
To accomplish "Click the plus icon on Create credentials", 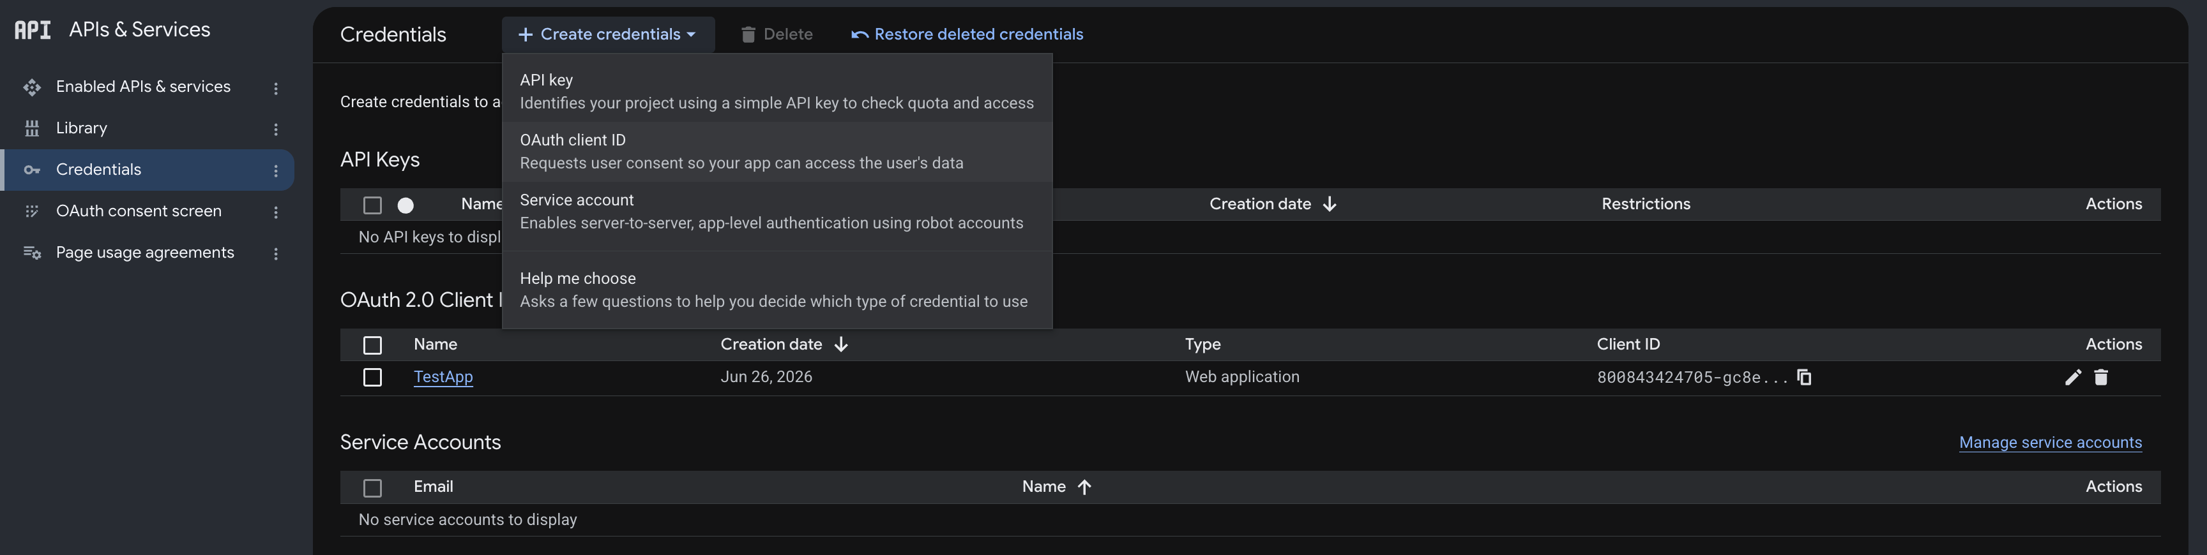I will pos(526,34).
